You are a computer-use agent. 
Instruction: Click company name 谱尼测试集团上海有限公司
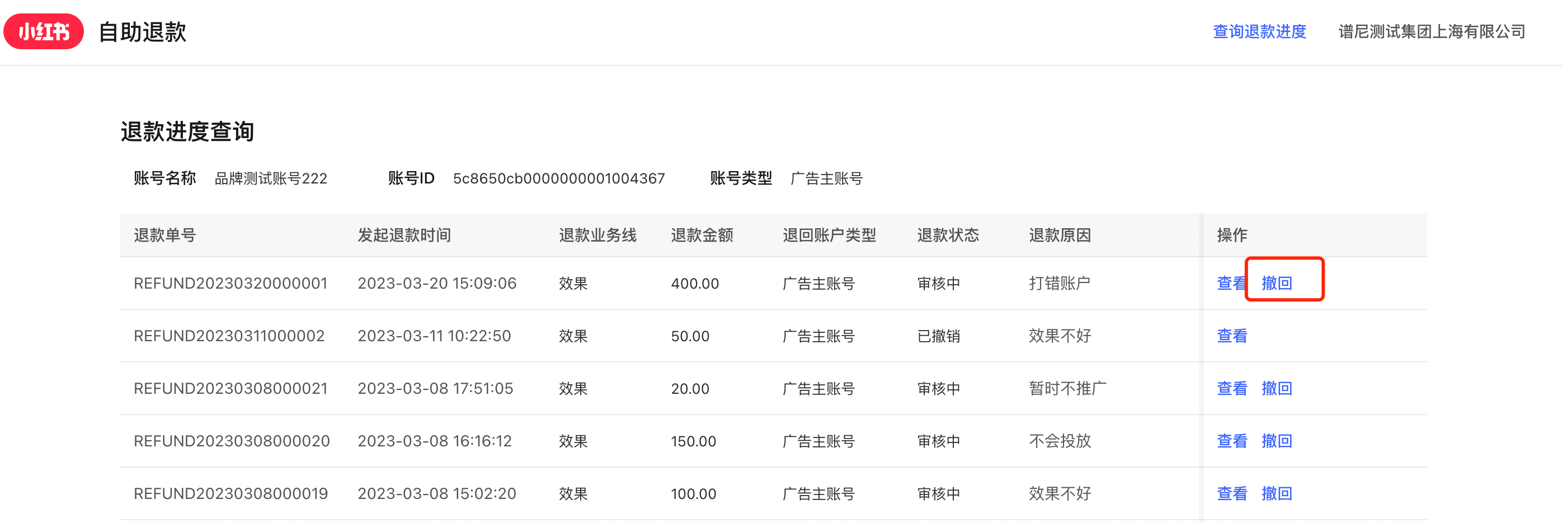click(x=1432, y=31)
